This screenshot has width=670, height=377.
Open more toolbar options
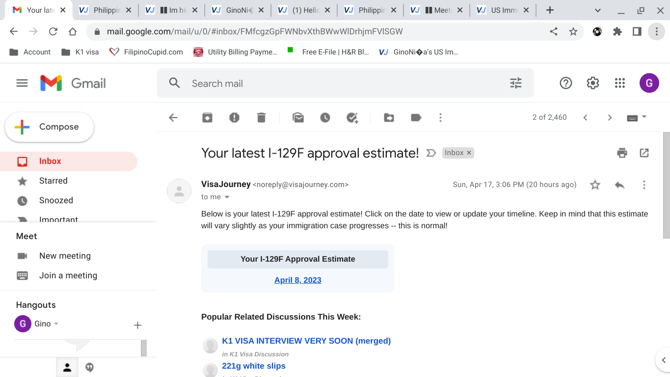coord(441,117)
